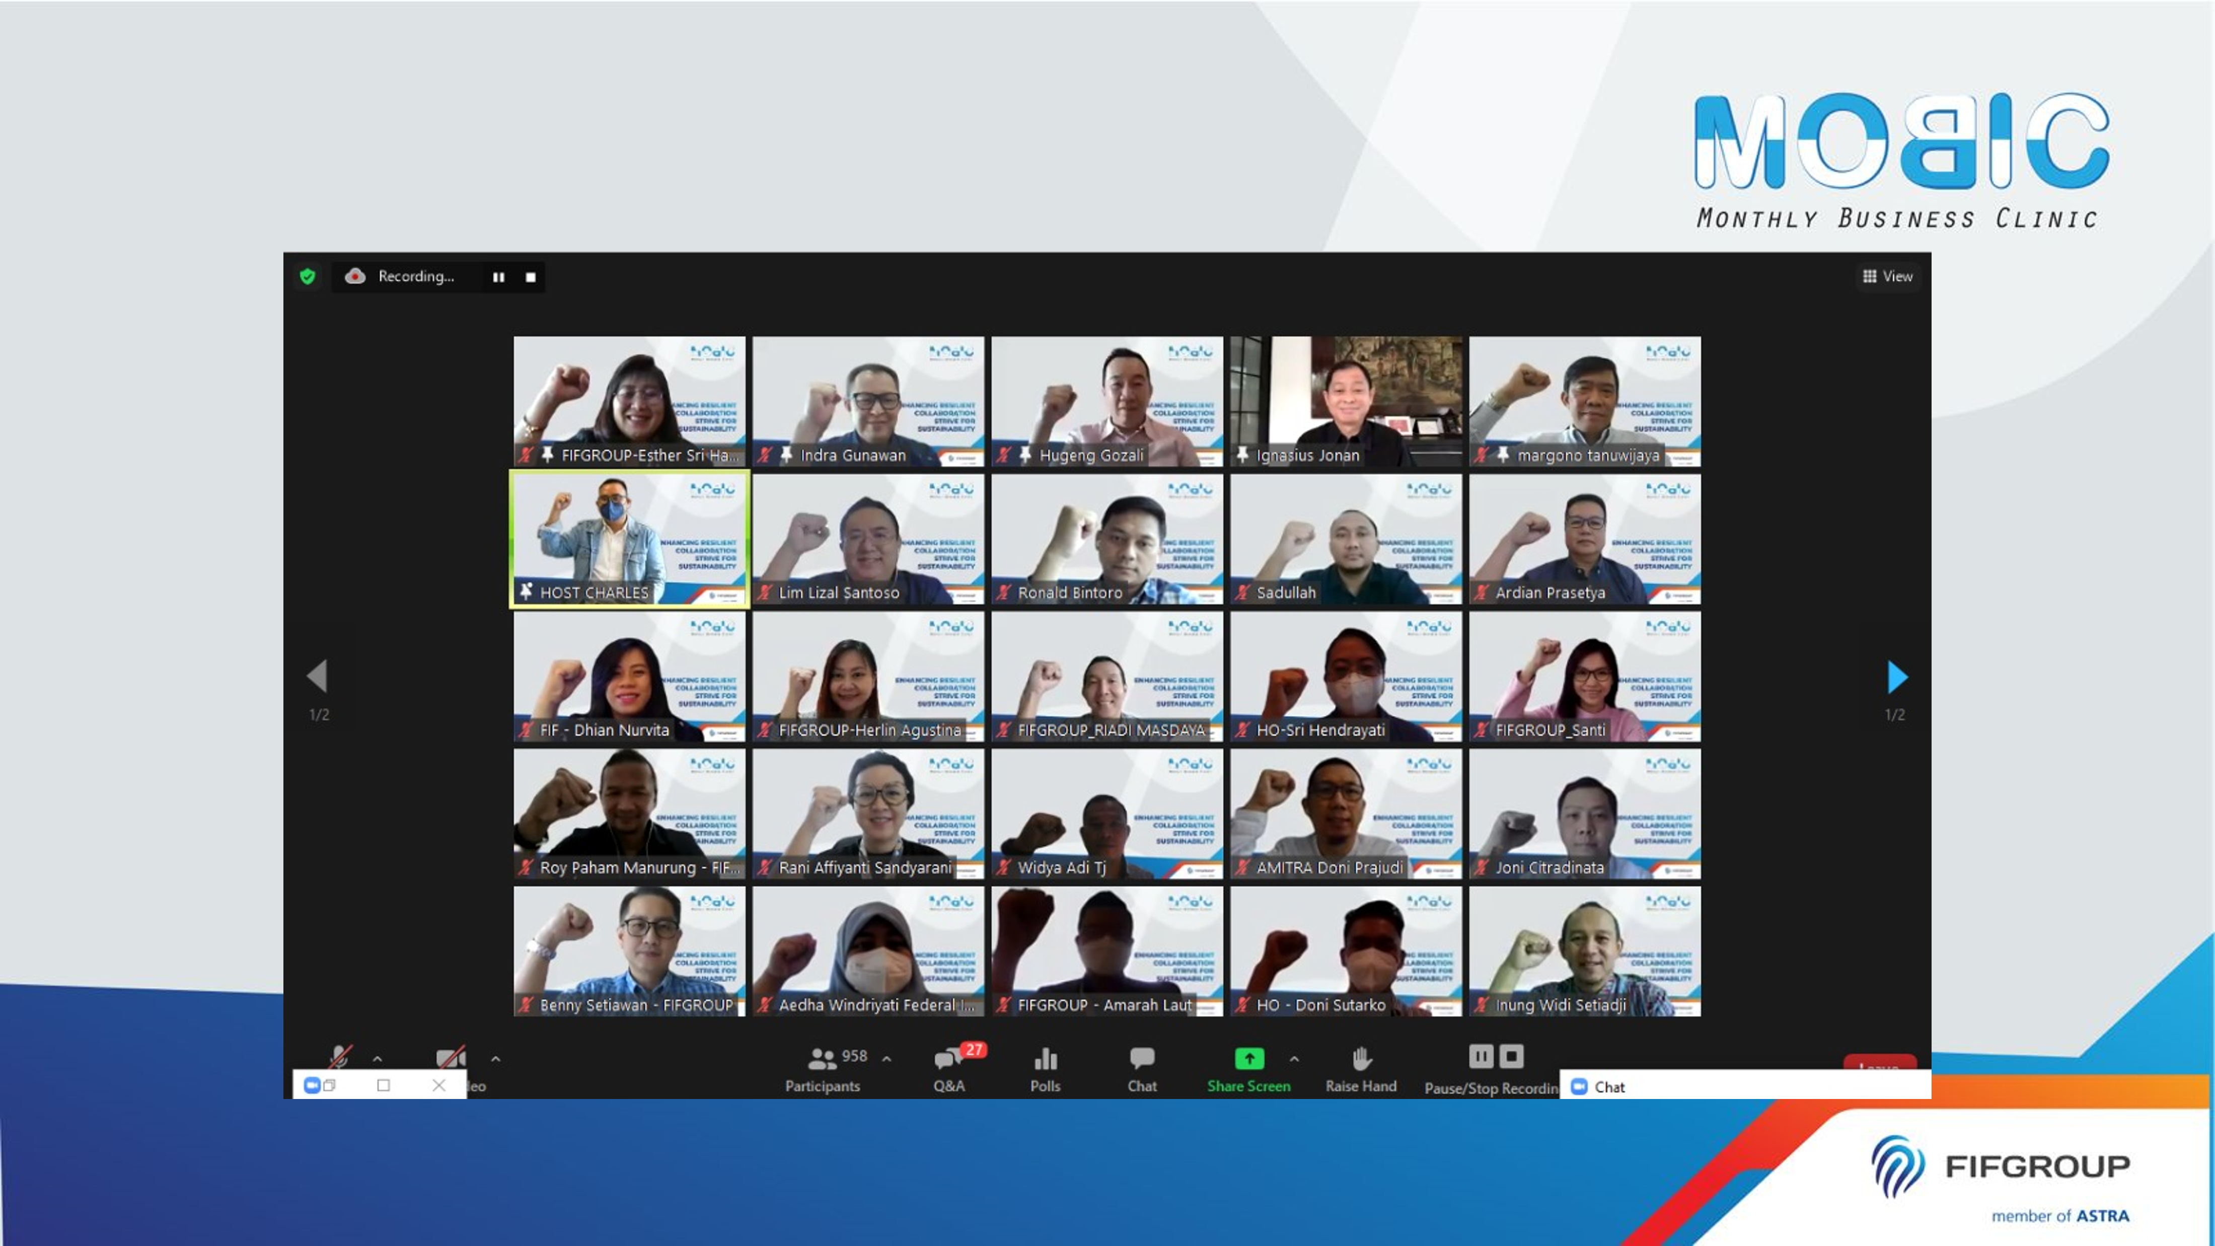Click Ardian Prasetya video tile

(x=1585, y=539)
